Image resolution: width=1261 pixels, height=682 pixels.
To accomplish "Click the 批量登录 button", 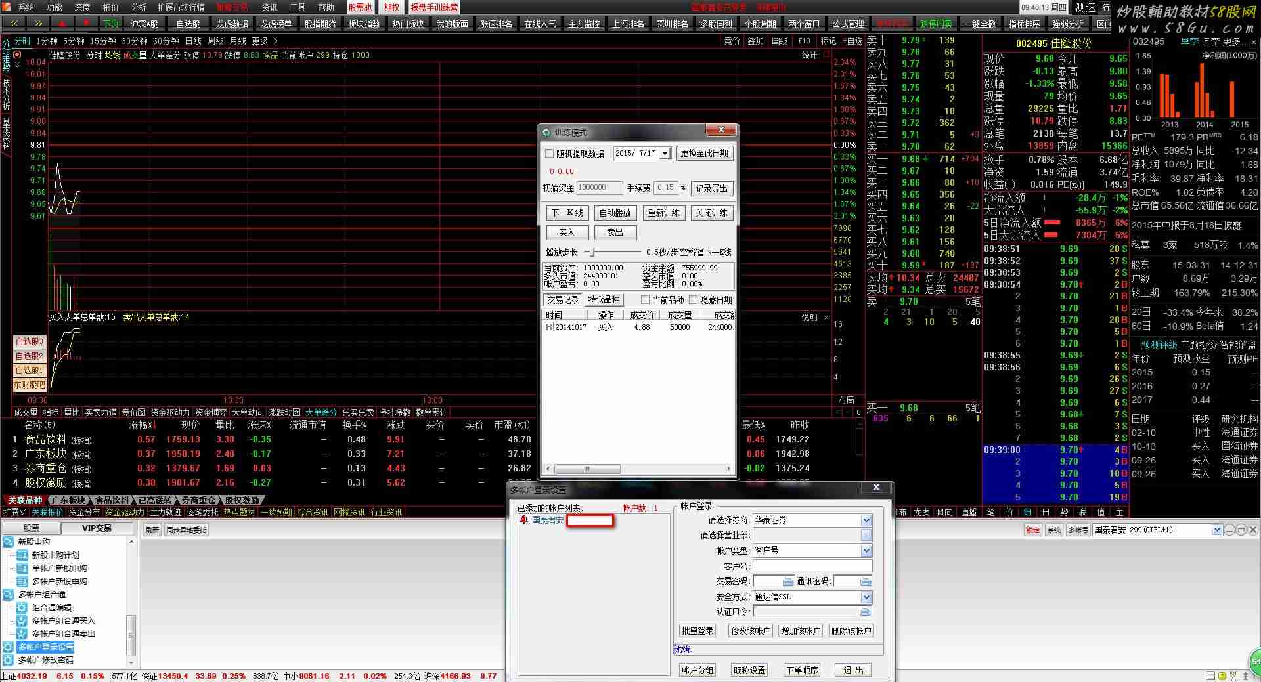I will [x=697, y=631].
